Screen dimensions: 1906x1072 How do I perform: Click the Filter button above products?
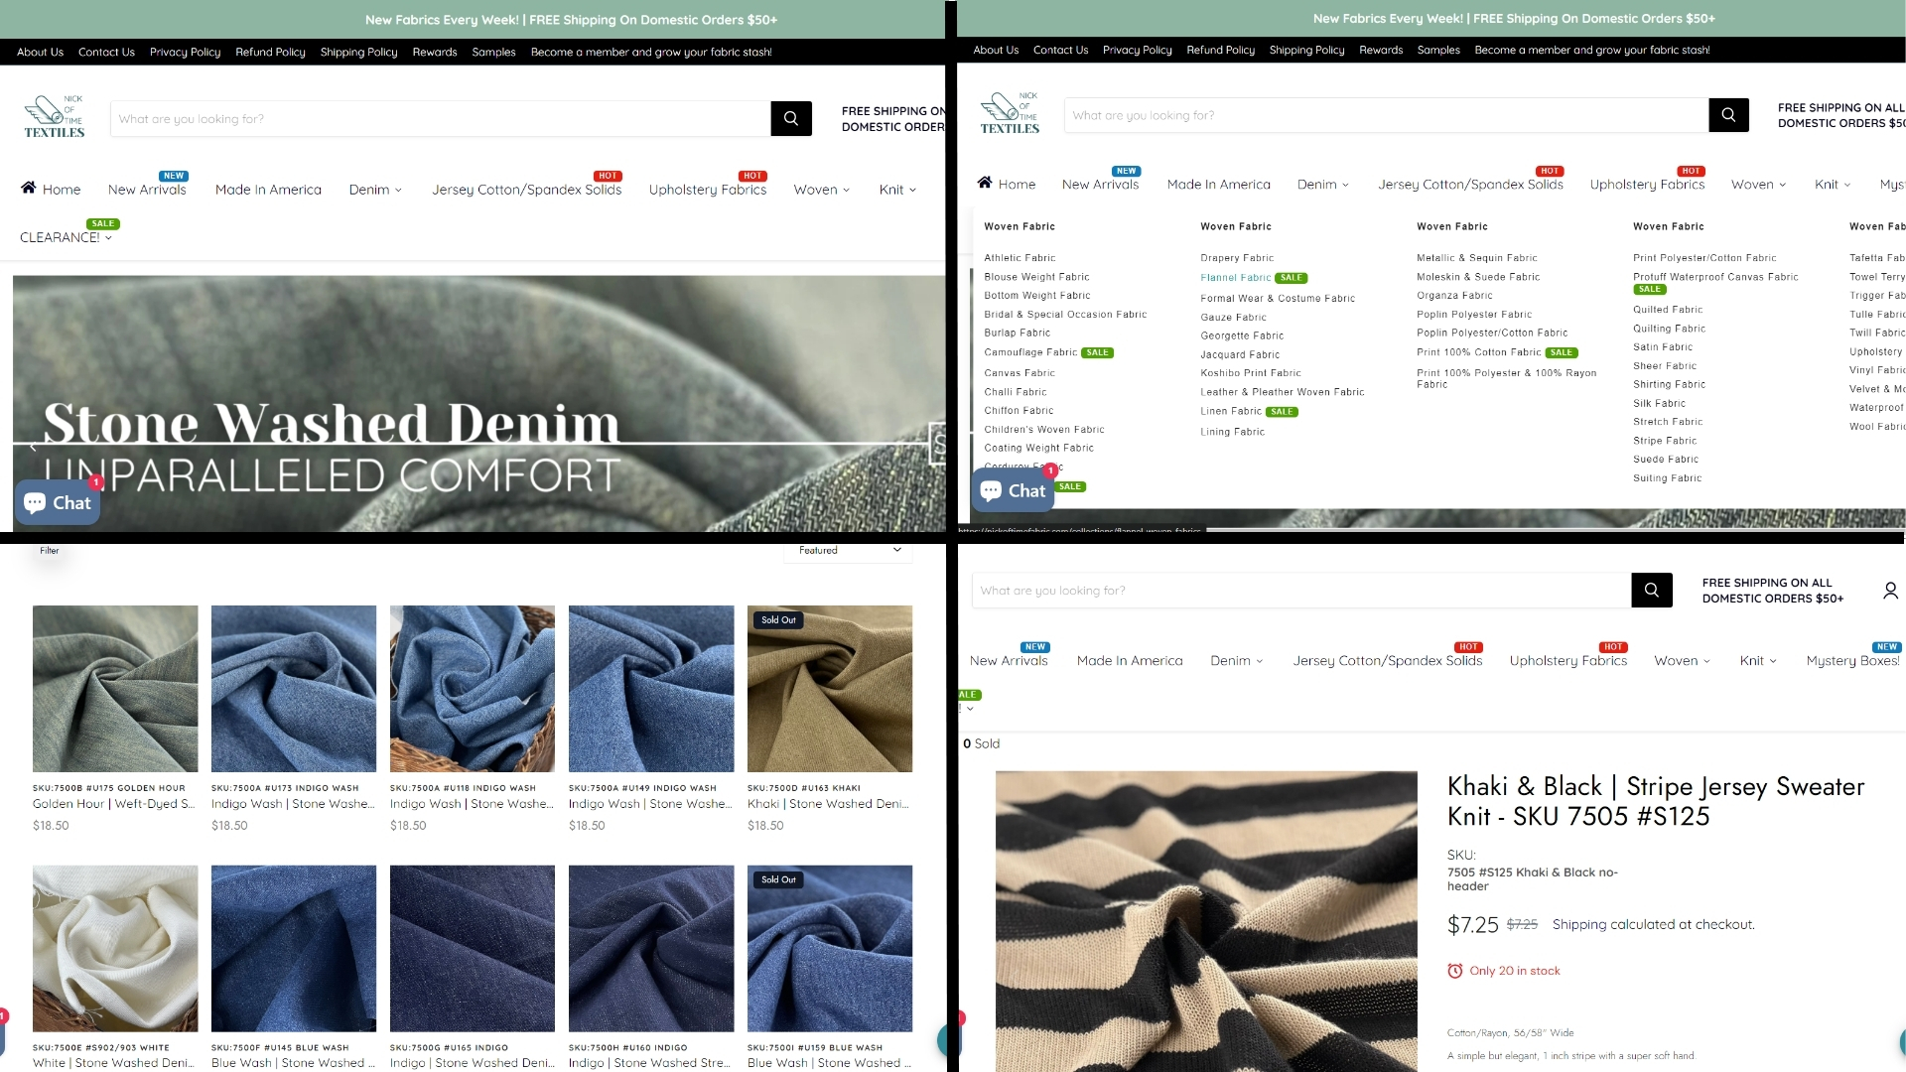click(x=50, y=550)
